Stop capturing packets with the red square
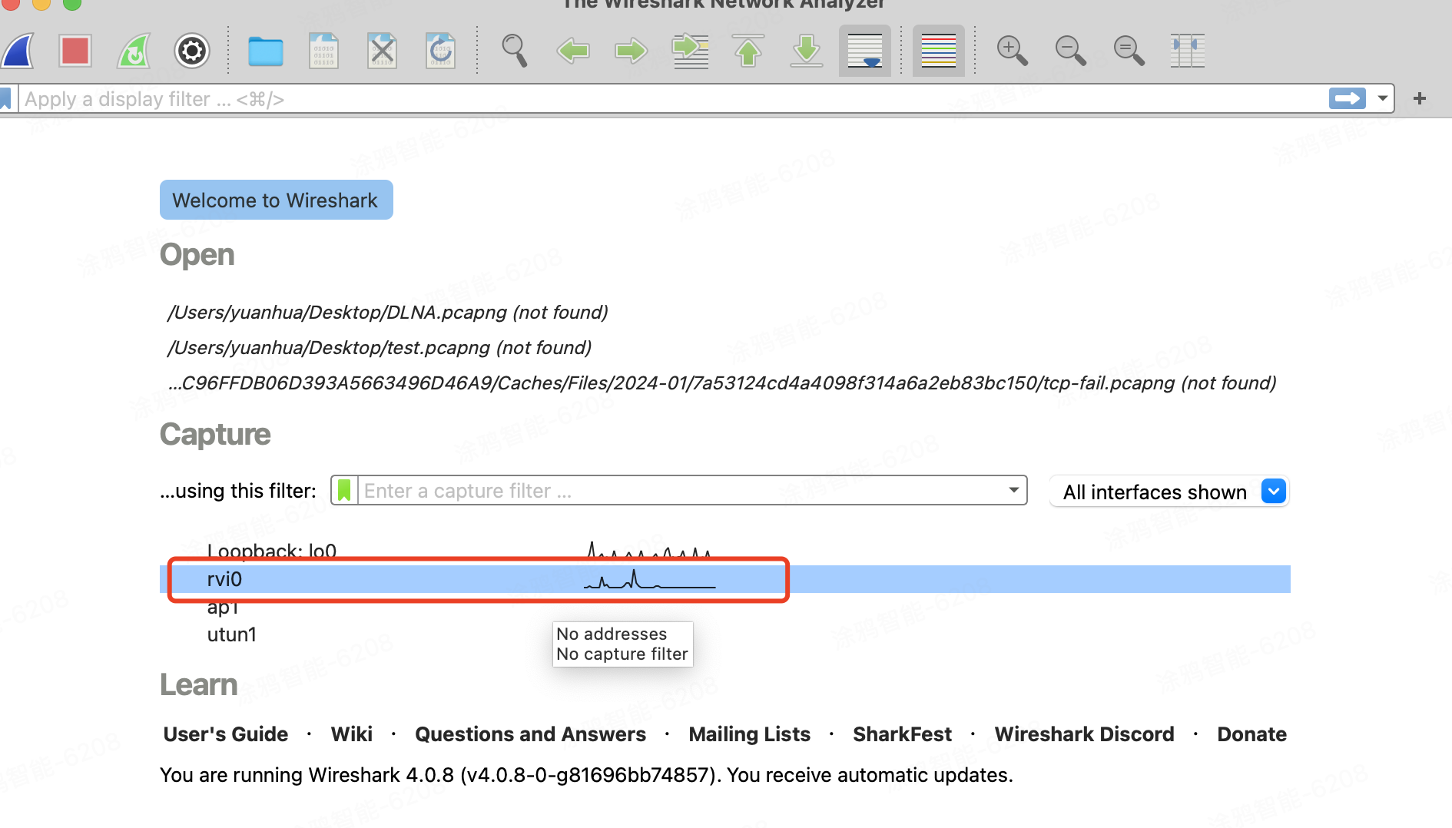This screenshot has width=1452, height=828. (x=75, y=51)
